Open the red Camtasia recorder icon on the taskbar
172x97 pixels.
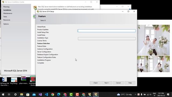[x=77, y=95]
